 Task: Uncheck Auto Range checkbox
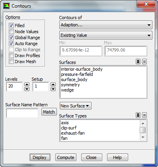[x=11, y=44]
